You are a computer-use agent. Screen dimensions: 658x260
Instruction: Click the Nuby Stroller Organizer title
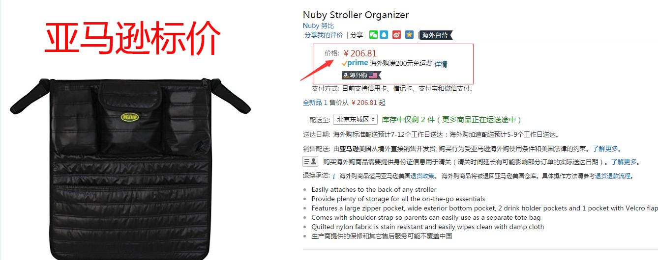[x=356, y=15]
